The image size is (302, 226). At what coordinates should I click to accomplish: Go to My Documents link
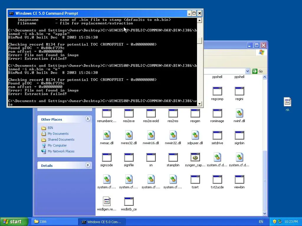click(x=58, y=134)
